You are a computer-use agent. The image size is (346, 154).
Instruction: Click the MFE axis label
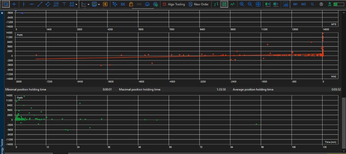coord(334,24)
